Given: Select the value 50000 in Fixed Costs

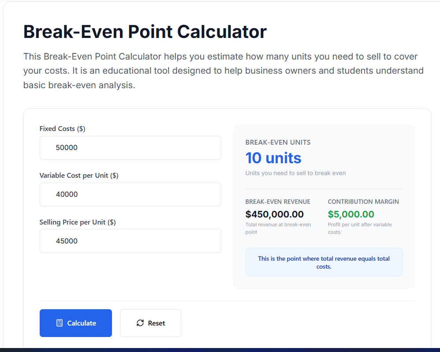Looking at the screenshot, I should (x=66, y=147).
